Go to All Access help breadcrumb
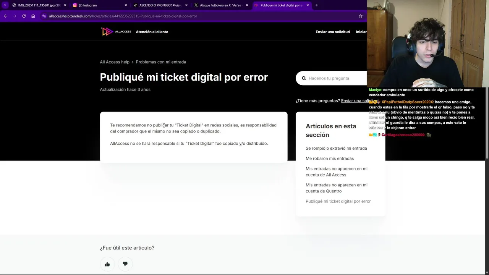 coord(115,62)
